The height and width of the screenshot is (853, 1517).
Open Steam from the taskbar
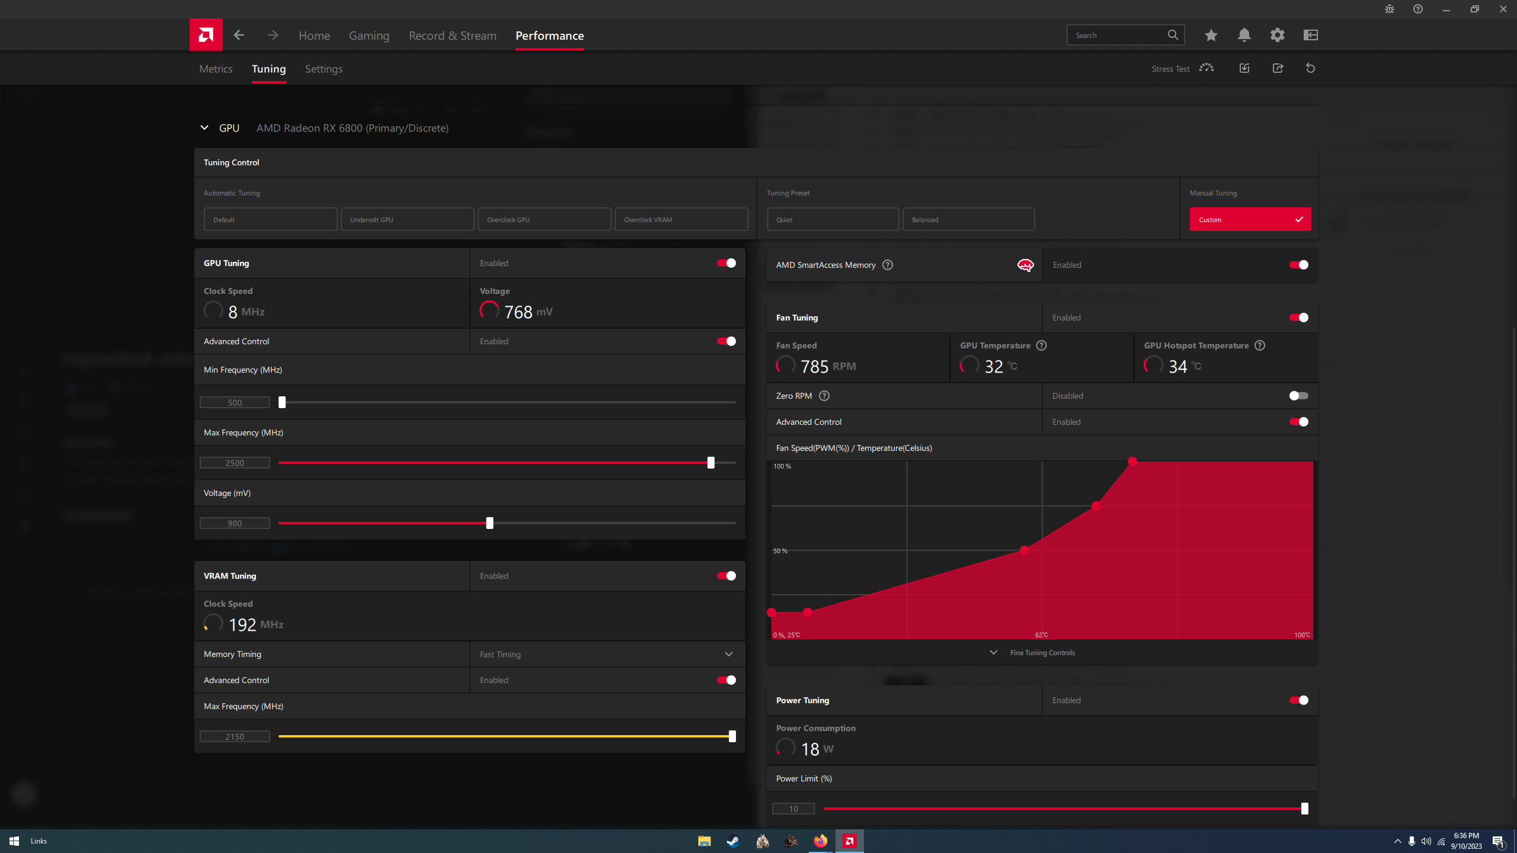(x=733, y=841)
